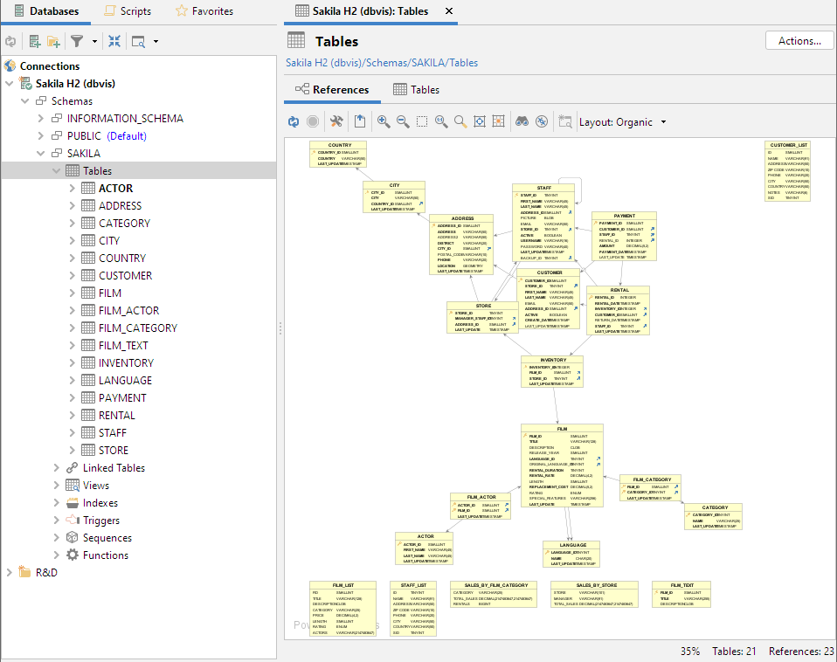This screenshot has height=662, width=837.
Task: Create a new database connection
Action: pyautogui.click(x=32, y=41)
